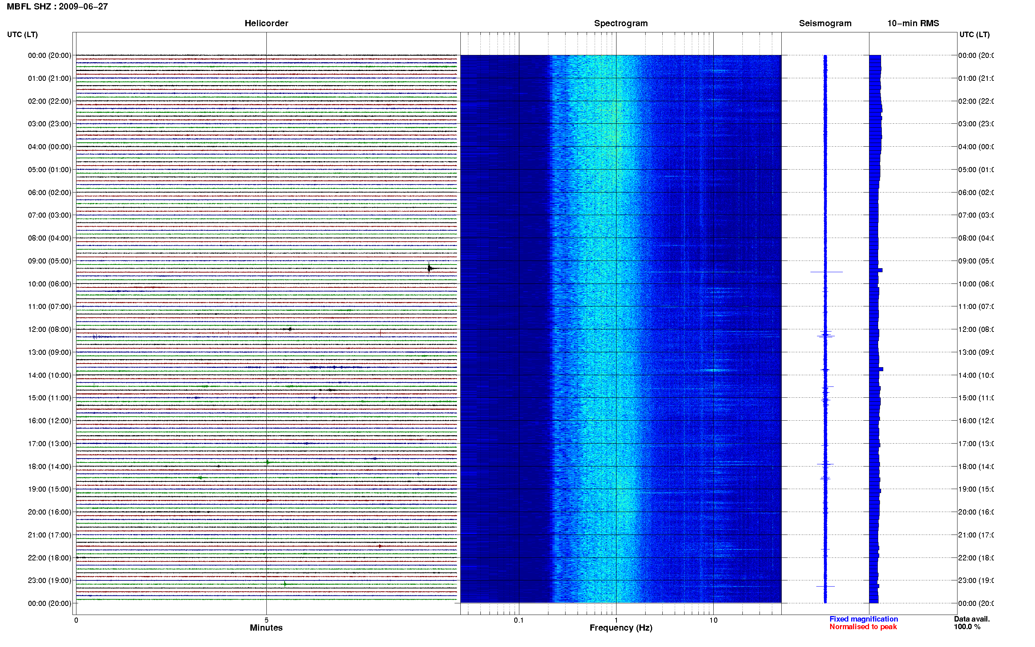This screenshot has height=647, width=1035.
Task: Click the left 23:00 (19:00) time label
Action: tap(49, 580)
